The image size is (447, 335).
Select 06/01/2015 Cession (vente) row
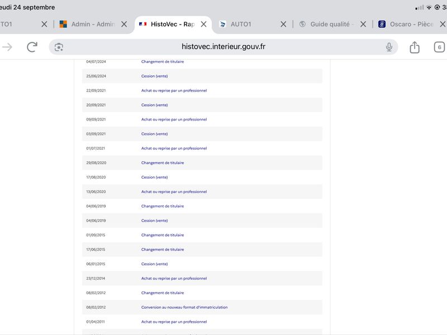pyautogui.click(x=202, y=264)
